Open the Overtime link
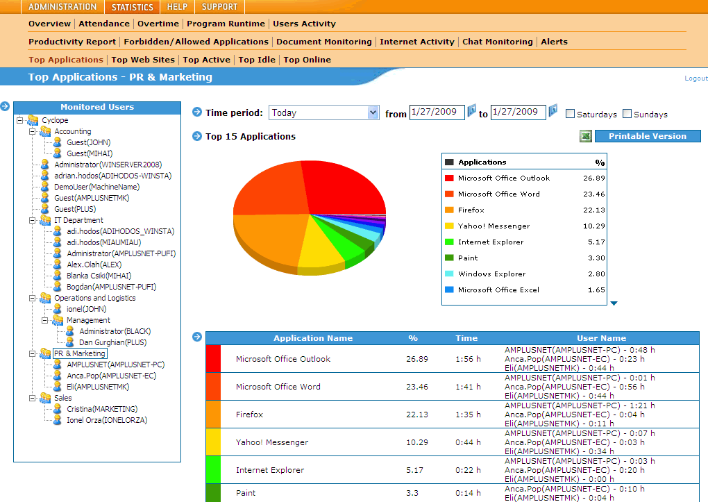This screenshot has height=502, width=708. pos(158,24)
